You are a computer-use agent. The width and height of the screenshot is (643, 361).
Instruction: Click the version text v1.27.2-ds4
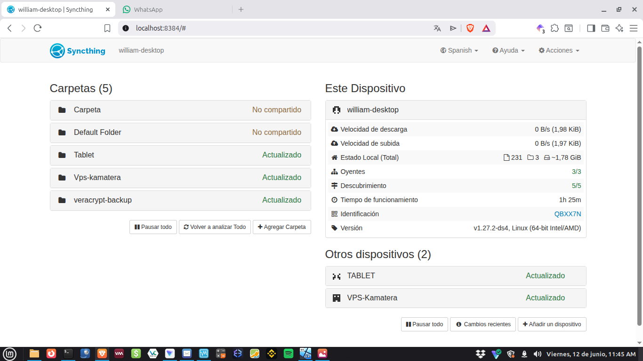(527, 228)
